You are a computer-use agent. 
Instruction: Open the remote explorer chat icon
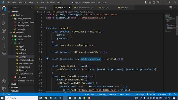coord(4,53)
